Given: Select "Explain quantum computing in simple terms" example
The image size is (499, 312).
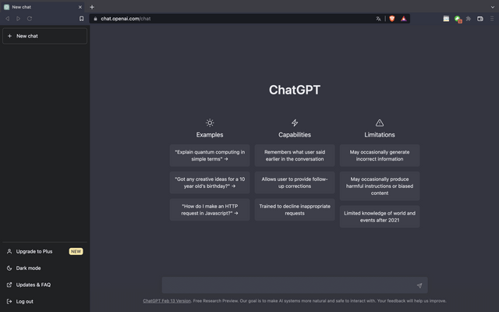Looking at the screenshot, I should click(x=210, y=155).
